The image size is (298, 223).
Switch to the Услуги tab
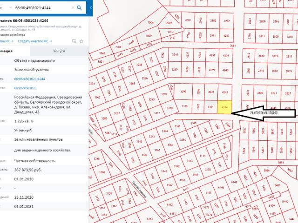59,52
